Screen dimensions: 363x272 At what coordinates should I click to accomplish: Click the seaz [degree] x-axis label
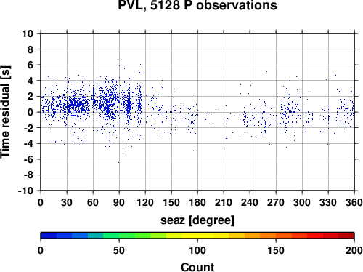click(197, 220)
